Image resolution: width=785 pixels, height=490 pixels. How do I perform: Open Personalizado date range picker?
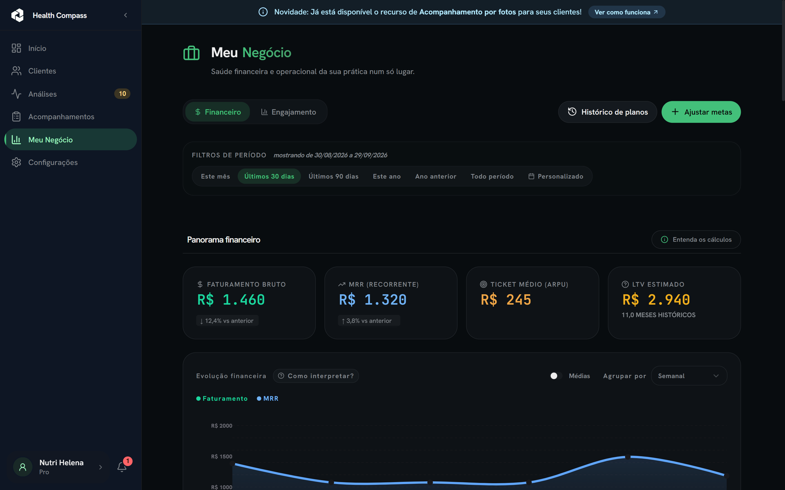click(556, 176)
